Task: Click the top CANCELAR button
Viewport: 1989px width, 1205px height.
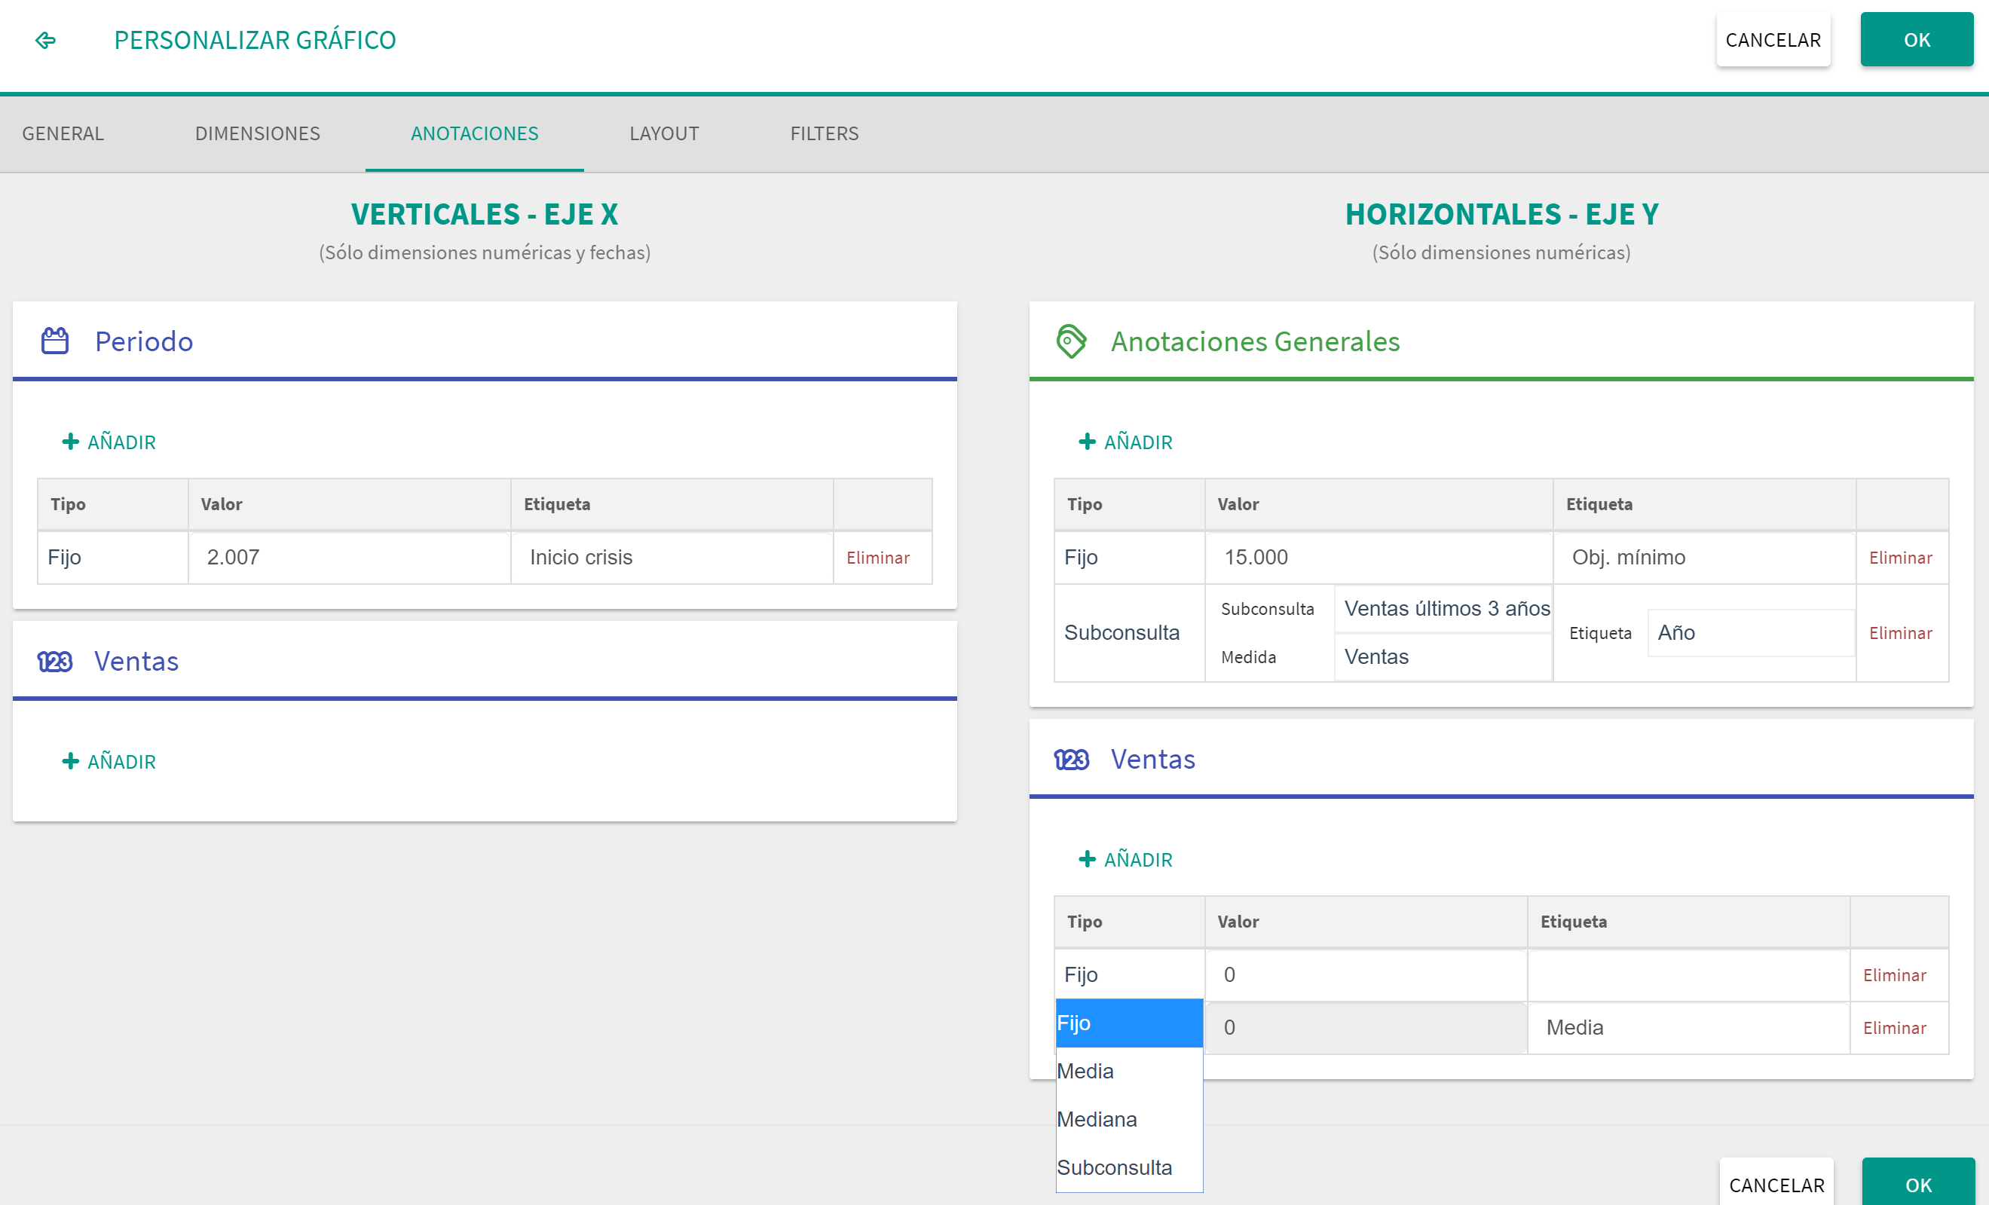Action: [x=1773, y=39]
